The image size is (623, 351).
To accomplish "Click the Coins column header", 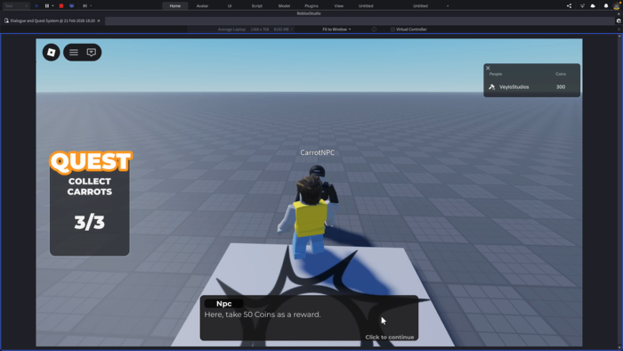I will (561, 74).
